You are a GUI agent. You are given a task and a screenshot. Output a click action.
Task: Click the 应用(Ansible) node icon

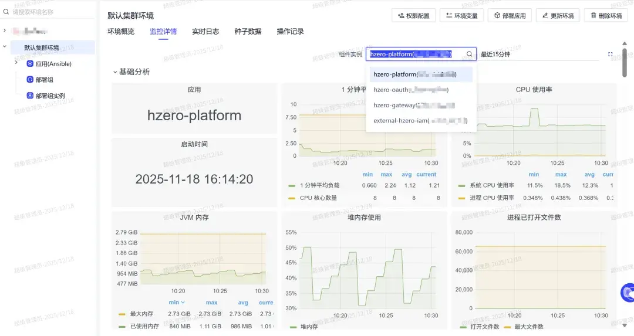coord(30,63)
